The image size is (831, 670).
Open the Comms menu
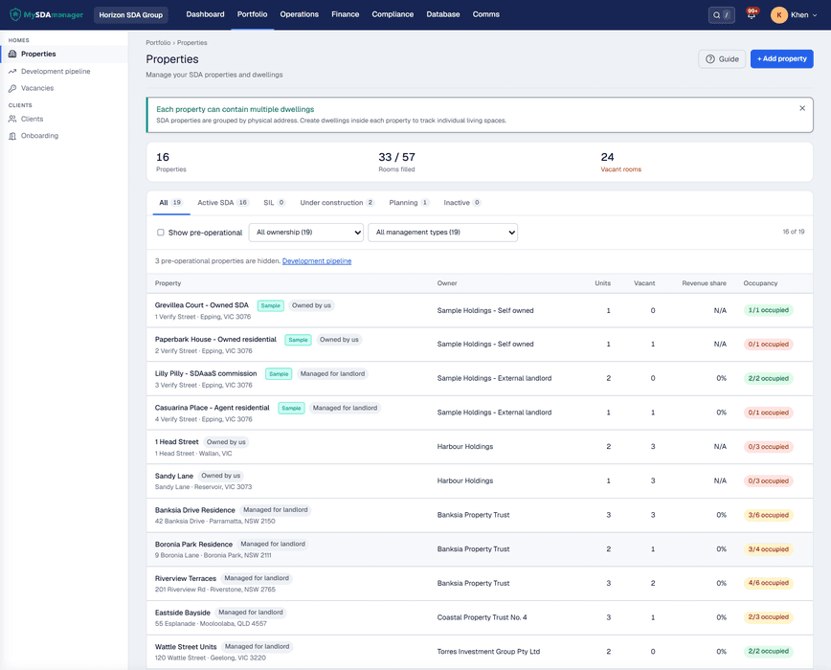(486, 14)
